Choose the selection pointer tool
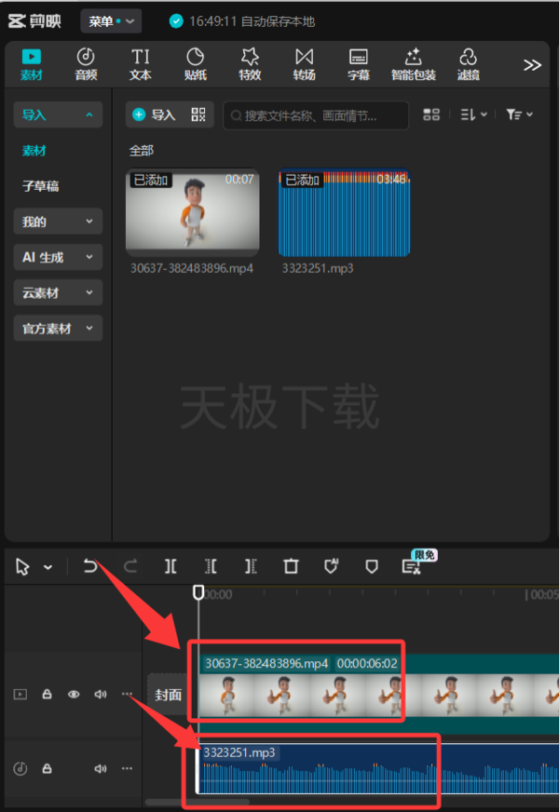This screenshot has height=812, width=559. [22, 566]
